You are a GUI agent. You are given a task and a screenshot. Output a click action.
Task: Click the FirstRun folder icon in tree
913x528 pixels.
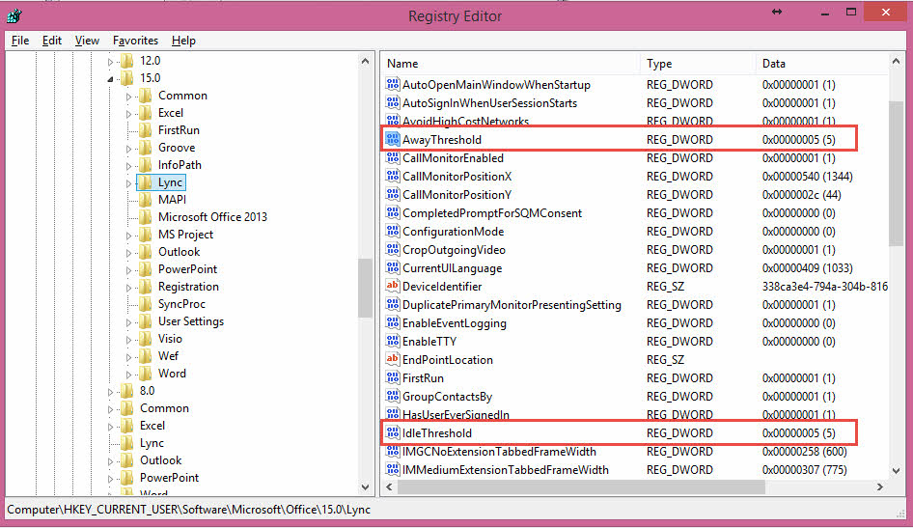(145, 130)
